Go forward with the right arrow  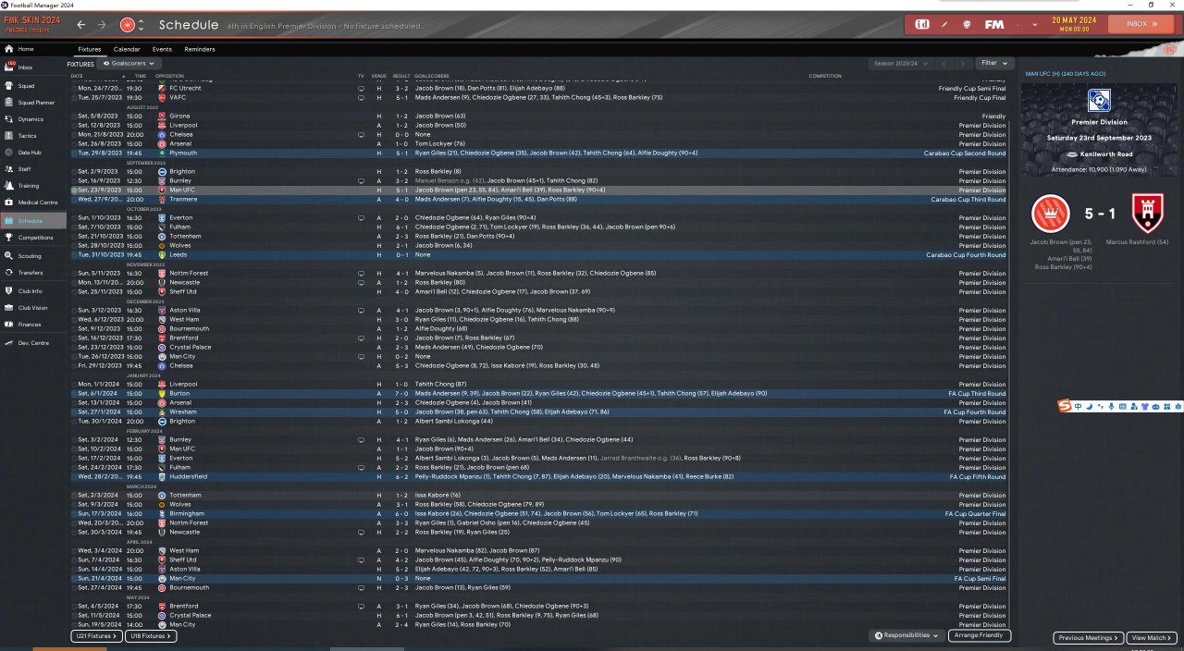point(102,24)
